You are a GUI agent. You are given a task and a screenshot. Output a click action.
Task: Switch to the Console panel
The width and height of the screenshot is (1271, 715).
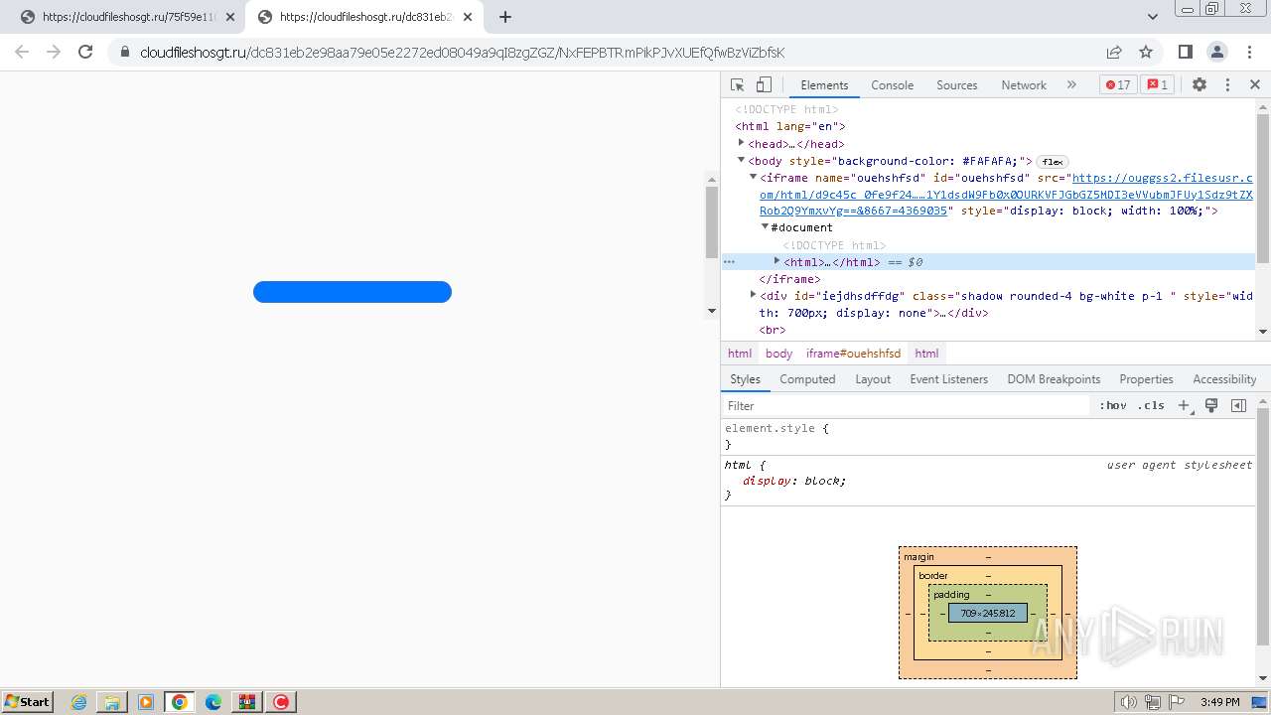[x=892, y=85]
